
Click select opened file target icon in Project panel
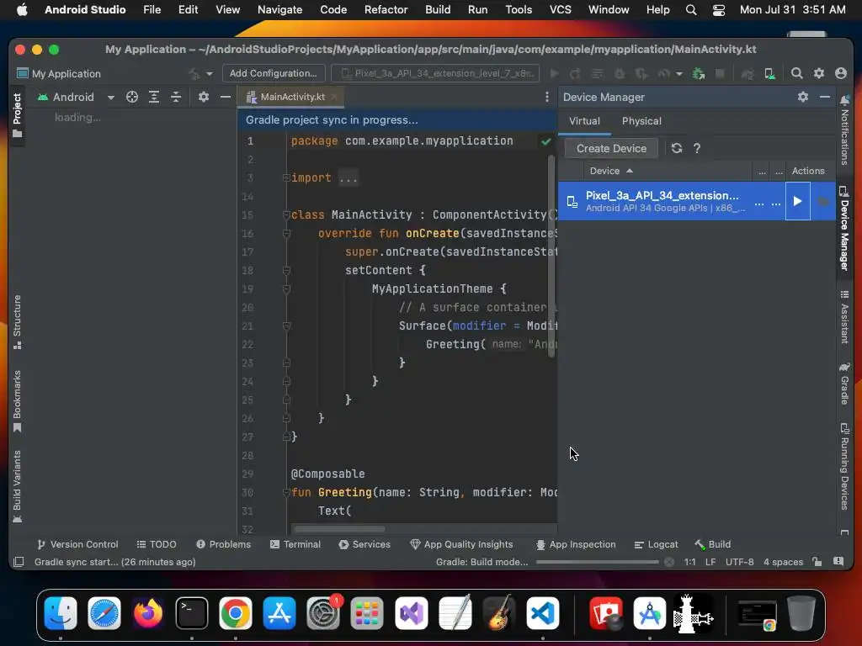(132, 97)
